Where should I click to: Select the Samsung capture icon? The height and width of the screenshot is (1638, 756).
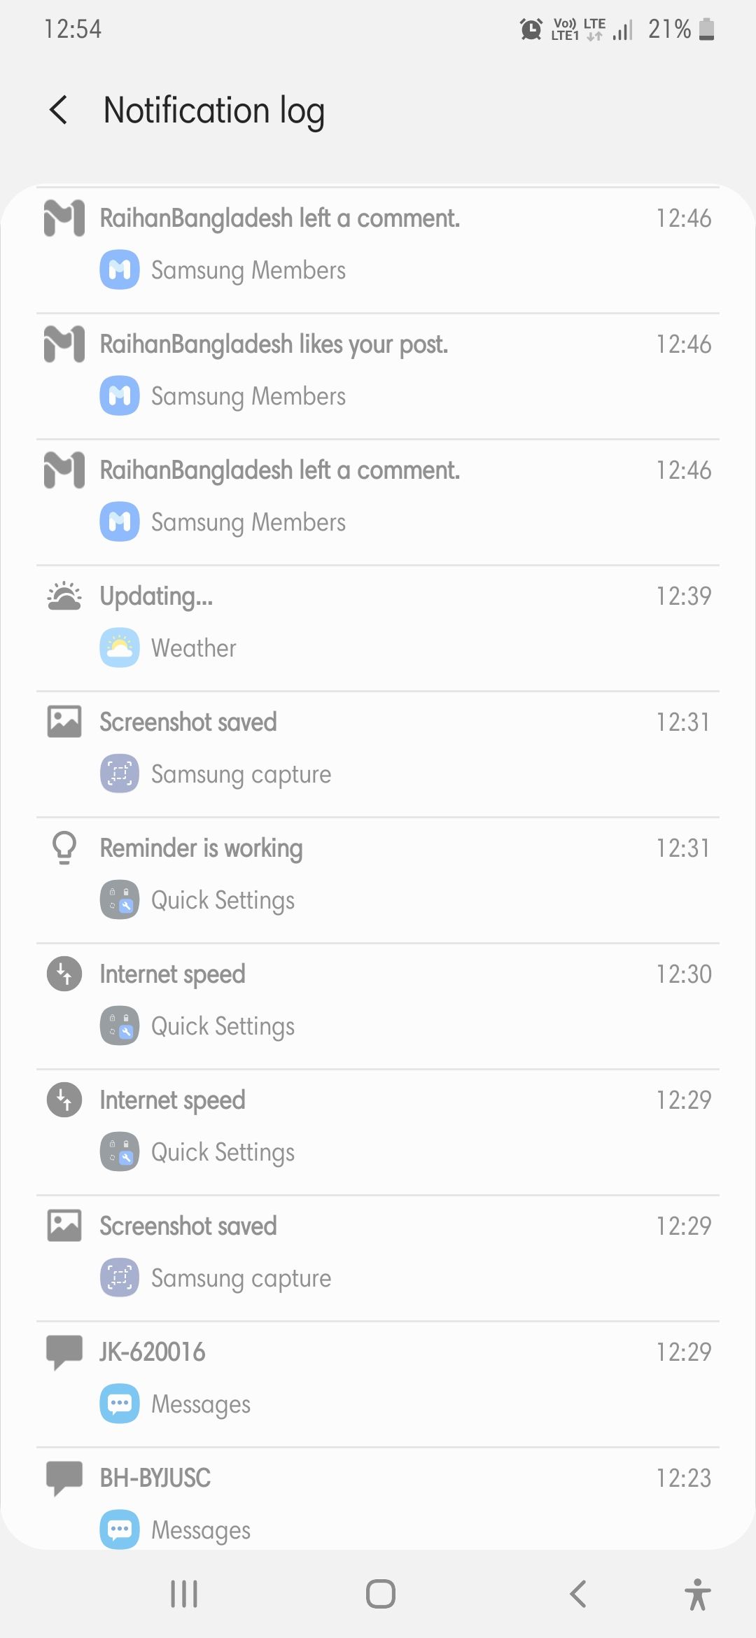(119, 773)
